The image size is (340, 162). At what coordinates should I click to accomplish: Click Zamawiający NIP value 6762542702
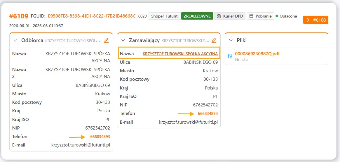205,105
